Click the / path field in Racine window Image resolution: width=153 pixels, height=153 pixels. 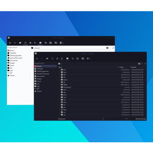pos(99,63)
